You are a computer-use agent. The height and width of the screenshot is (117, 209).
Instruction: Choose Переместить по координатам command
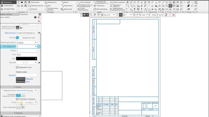click(x=85, y=6)
